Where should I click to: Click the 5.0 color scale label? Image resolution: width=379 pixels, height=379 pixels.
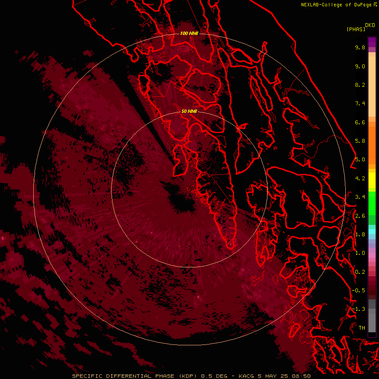[x=360, y=160]
